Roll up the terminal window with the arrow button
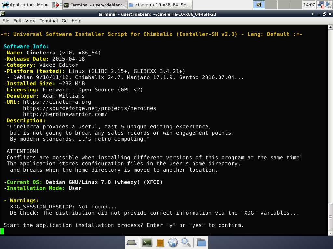Screen dimensions: 333x249 click(313, 14)
